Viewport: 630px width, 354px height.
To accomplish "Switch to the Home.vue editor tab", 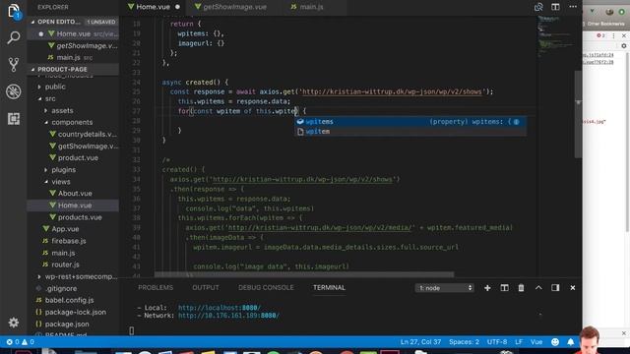I will pos(154,7).
